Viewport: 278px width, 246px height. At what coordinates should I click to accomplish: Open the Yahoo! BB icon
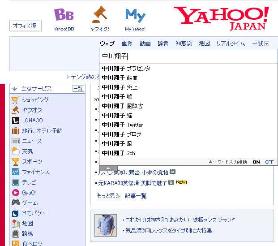pyautogui.click(x=64, y=15)
